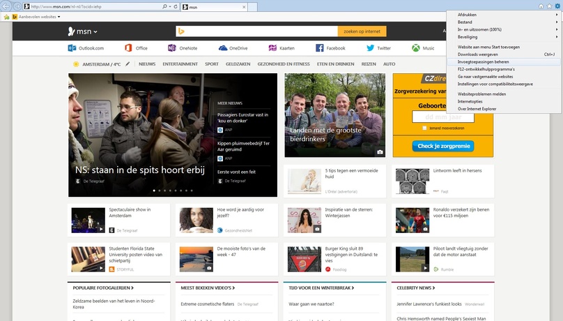Click play icon on Piloot landt vliegtuig thumbnail
Screen dimensions: 563x321
(425, 268)
